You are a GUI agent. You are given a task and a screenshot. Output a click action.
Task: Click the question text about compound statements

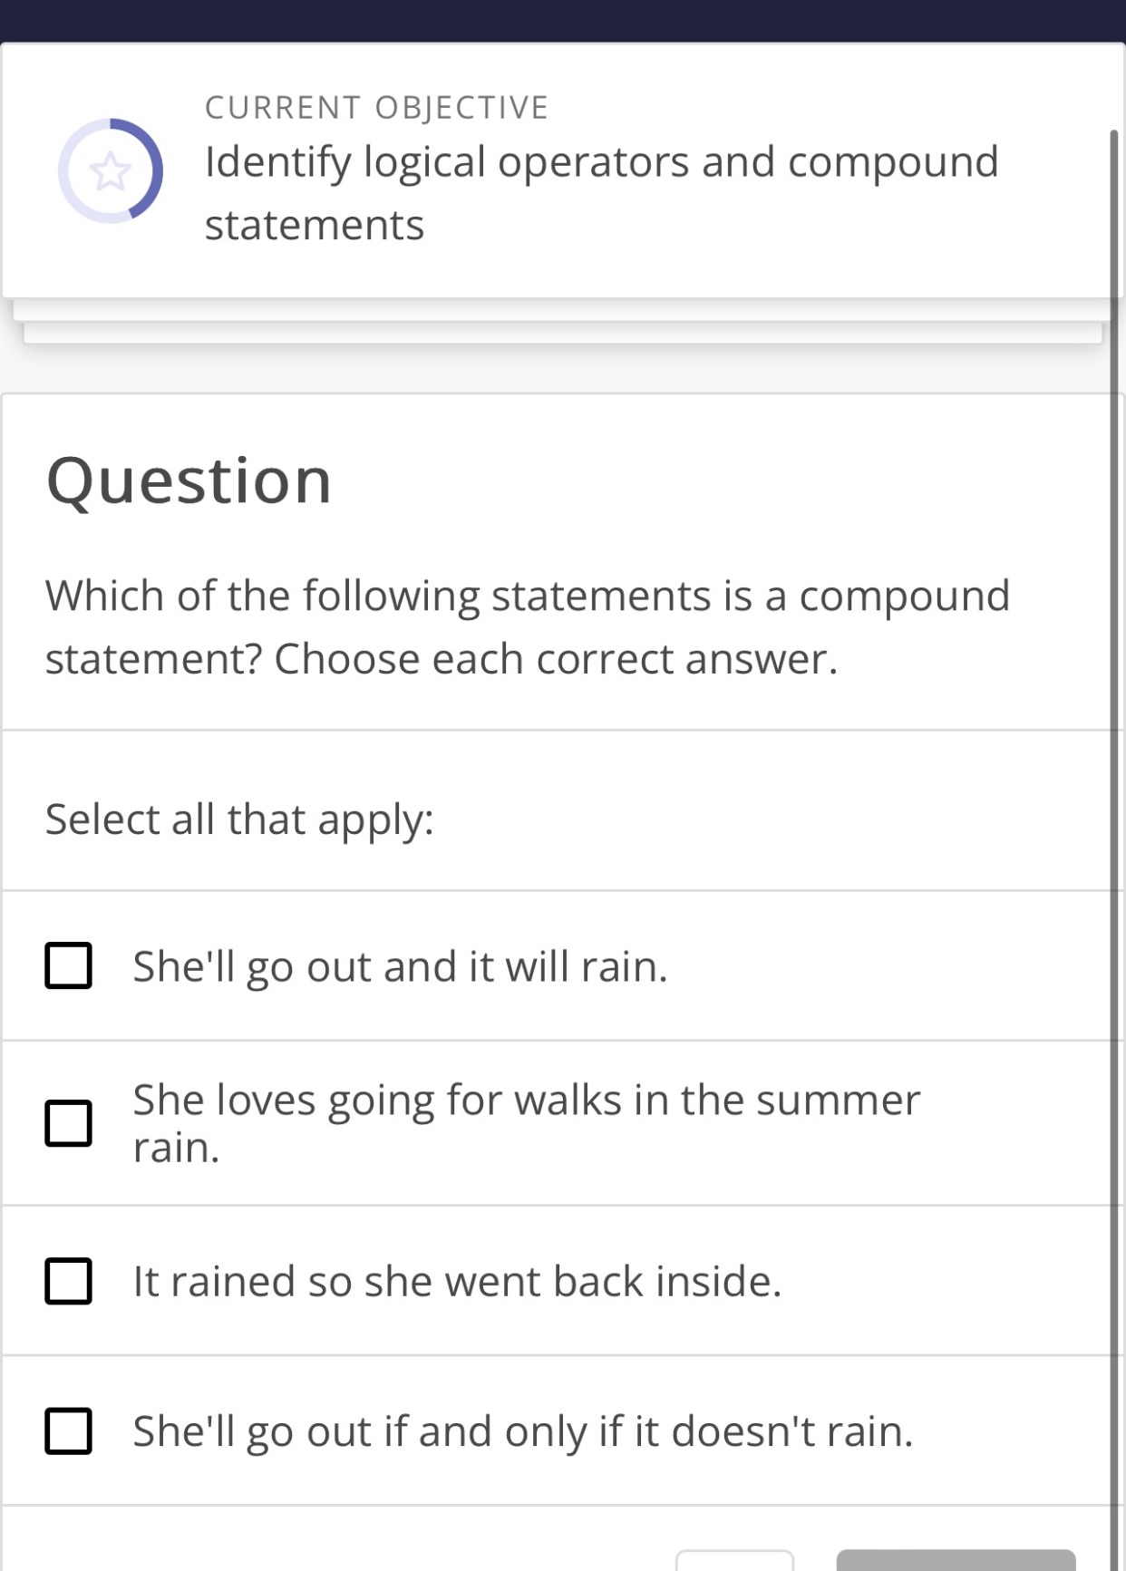pyautogui.click(x=528, y=625)
